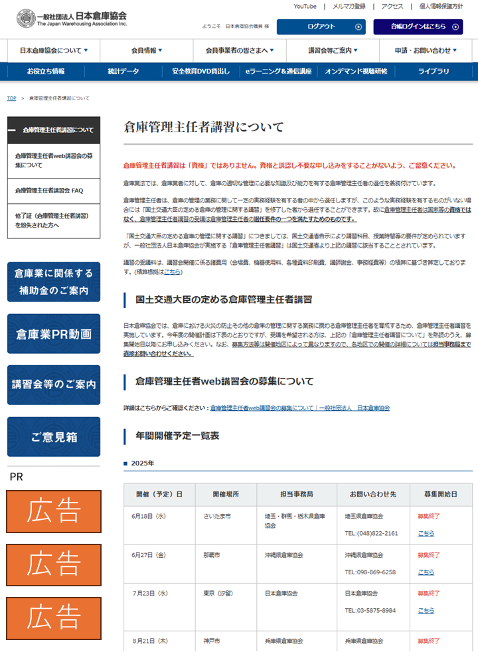Click こちら link in the さいたま市 row
Screen dimensions: 478x658
(x=426, y=533)
